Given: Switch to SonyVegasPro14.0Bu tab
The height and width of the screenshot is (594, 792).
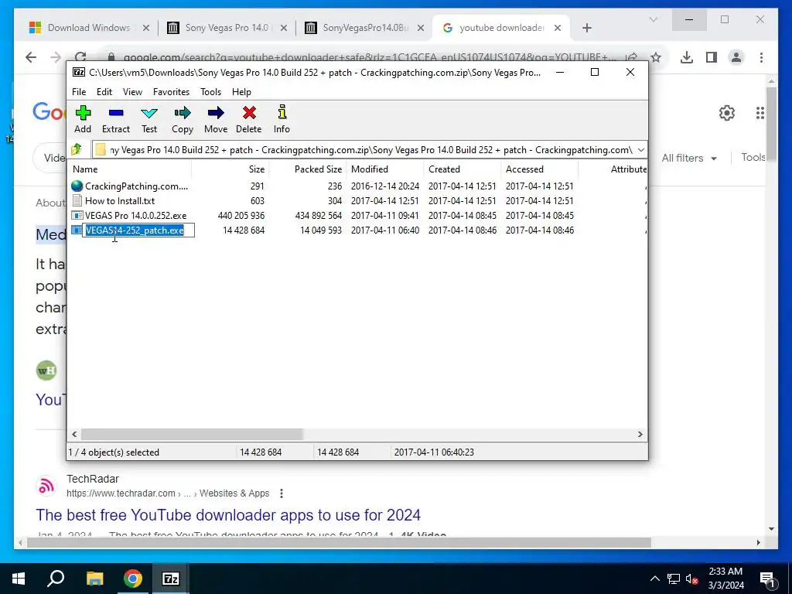Looking at the screenshot, I should coord(365,28).
